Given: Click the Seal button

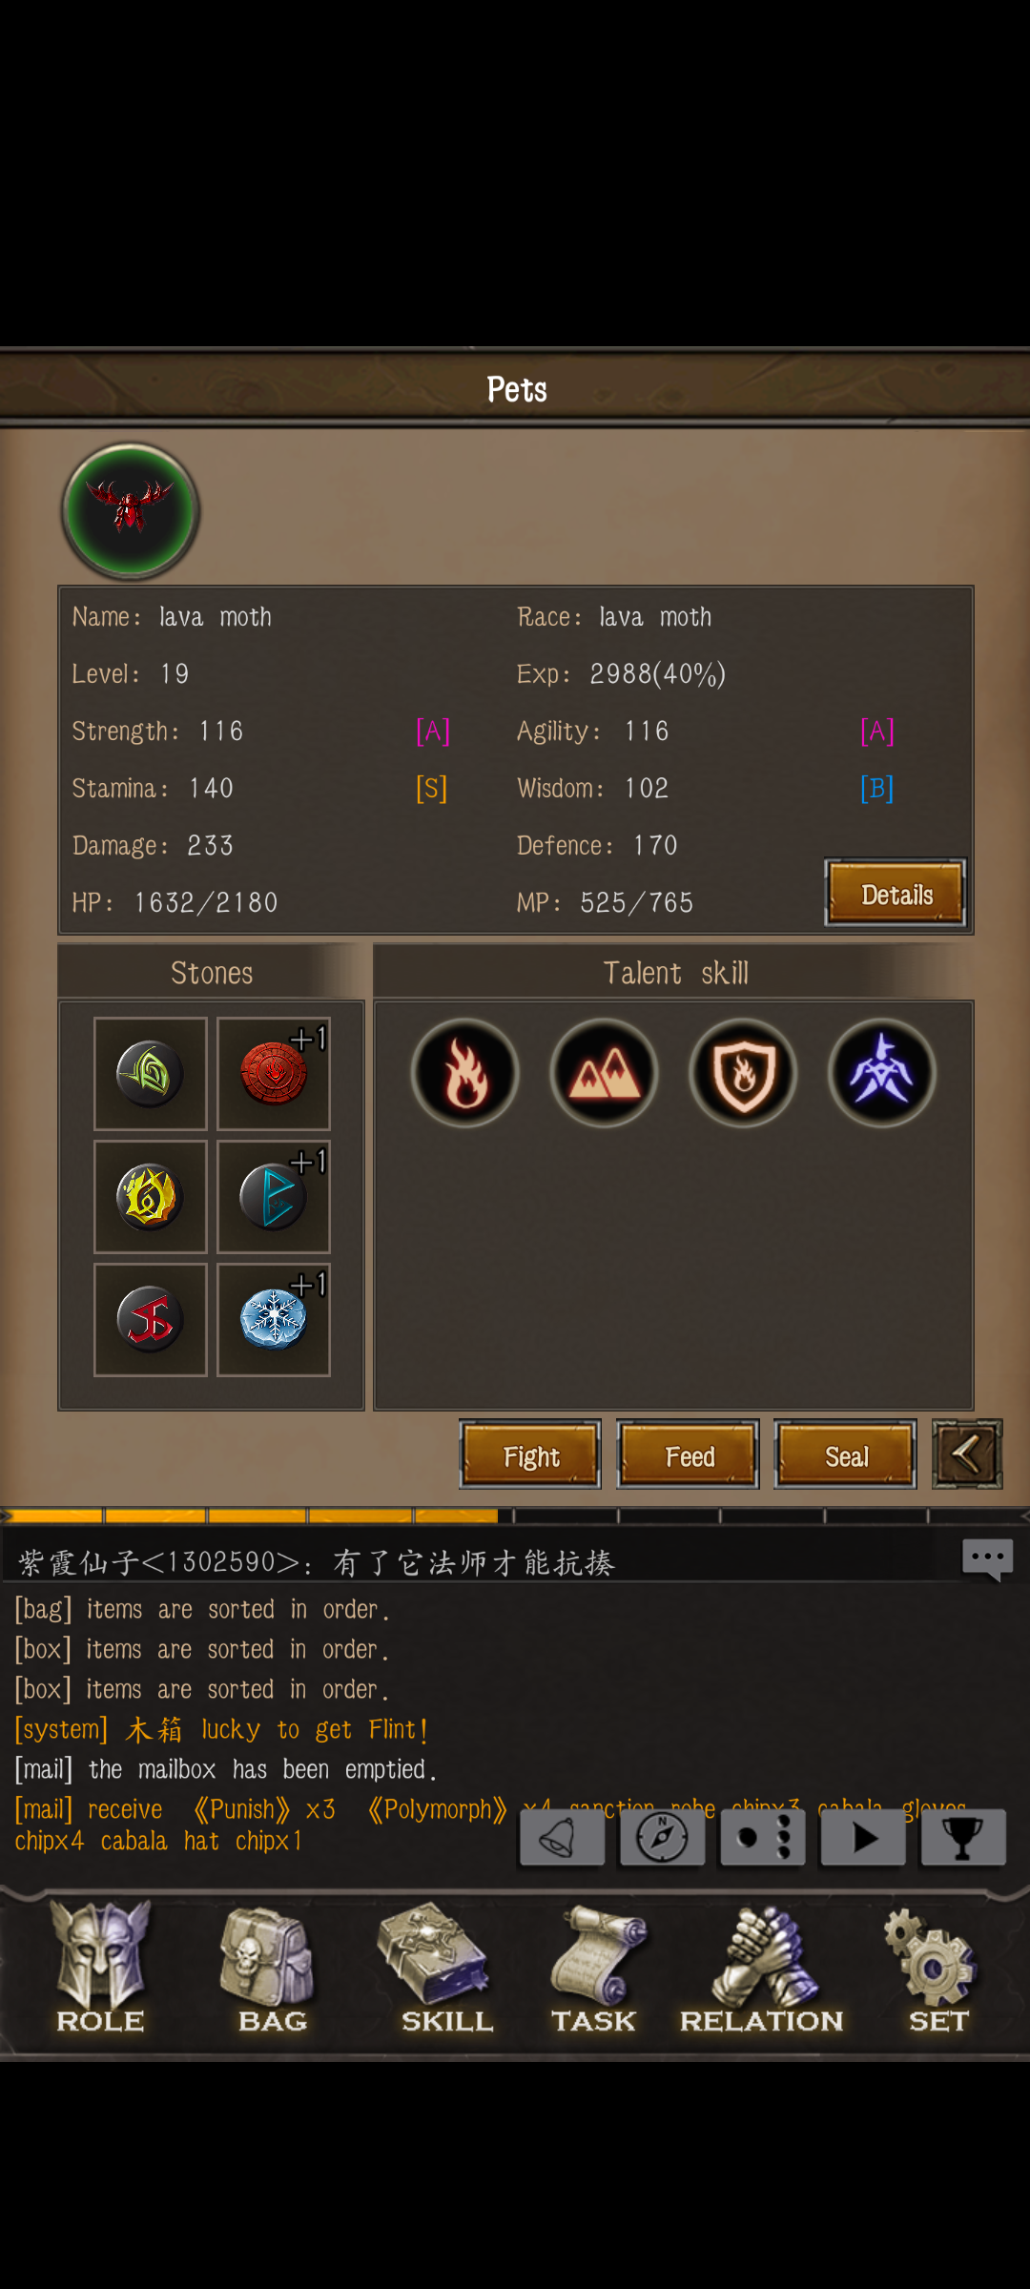Looking at the screenshot, I should click(846, 1455).
